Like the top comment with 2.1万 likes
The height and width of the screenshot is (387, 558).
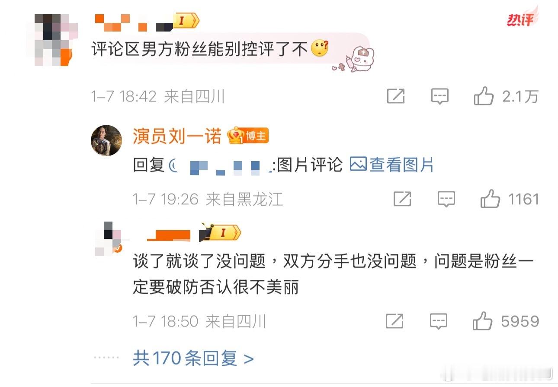484,96
